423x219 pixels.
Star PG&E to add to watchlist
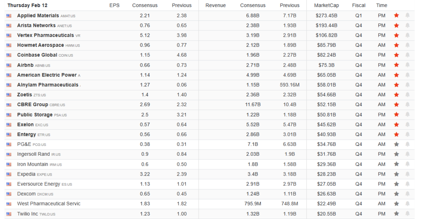click(x=397, y=145)
